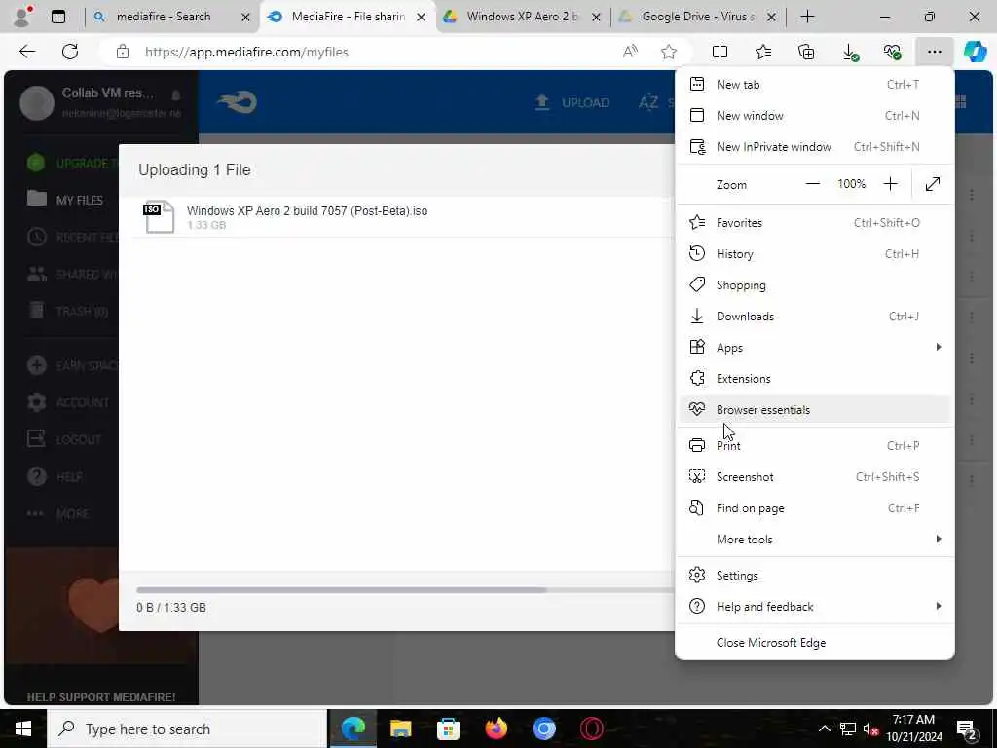Select New window menu entry
The height and width of the screenshot is (748, 997).
[815, 116]
